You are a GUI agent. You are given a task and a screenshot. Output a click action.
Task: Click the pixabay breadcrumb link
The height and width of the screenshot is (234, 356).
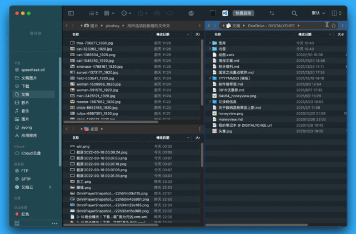113,26
